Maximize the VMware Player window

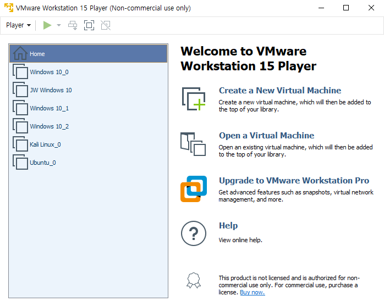tap(346, 8)
